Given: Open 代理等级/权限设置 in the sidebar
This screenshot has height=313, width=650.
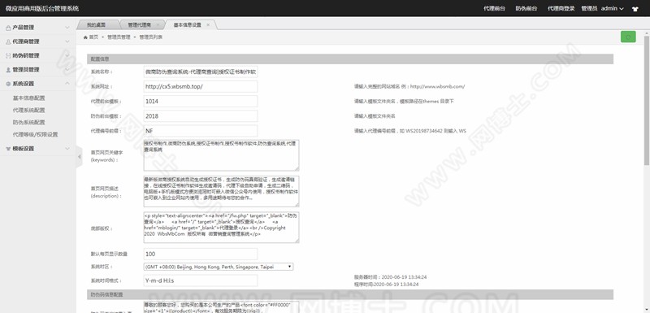Looking at the screenshot, I should tap(35, 134).
